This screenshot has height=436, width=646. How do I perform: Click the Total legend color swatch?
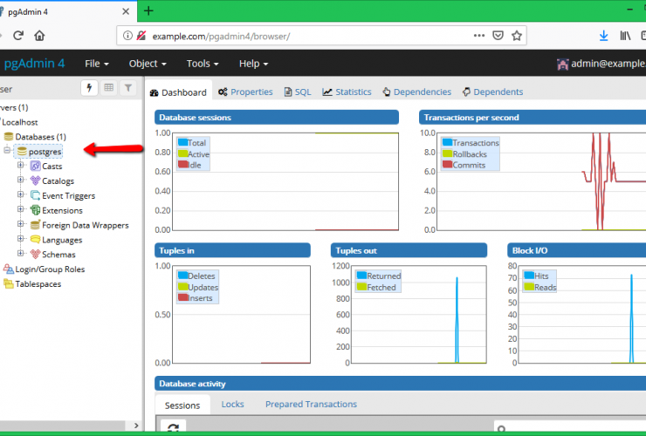[x=182, y=142]
